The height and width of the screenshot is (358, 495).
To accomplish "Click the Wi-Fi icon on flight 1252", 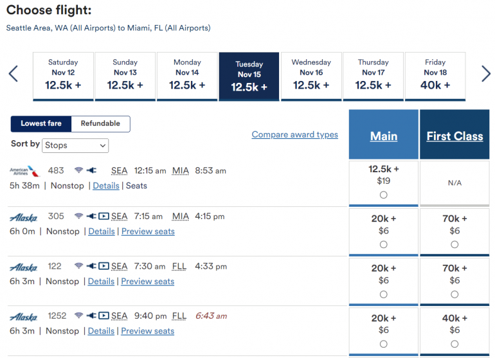I will coord(79,316).
